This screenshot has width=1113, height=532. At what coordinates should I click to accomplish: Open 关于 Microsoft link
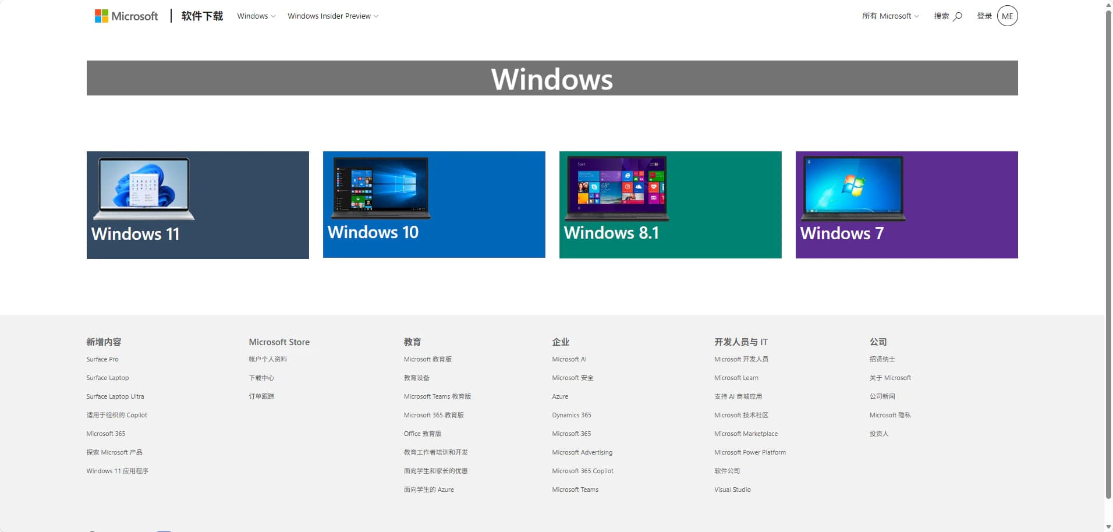coord(890,378)
